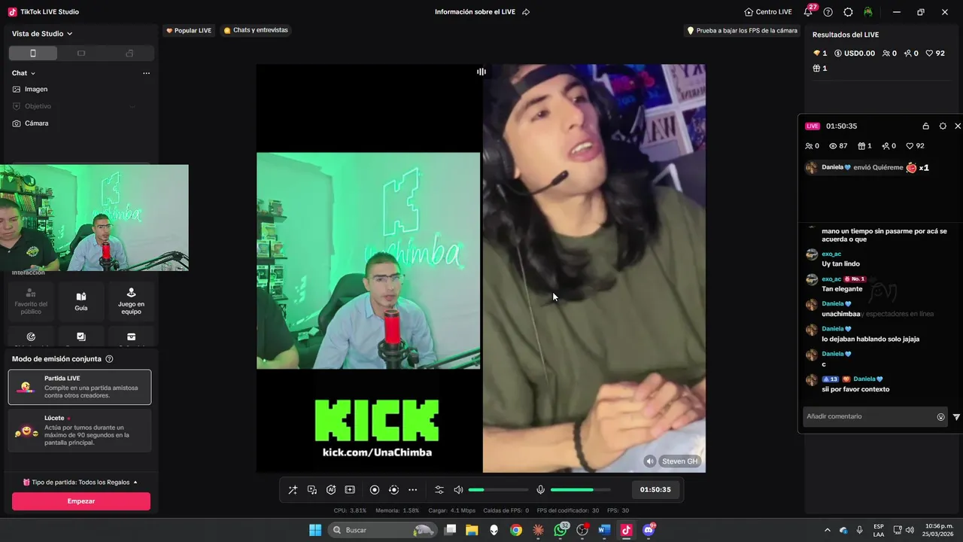Image resolution: width=963 pixels, height=542 pixels.
Task: Adjust the microphone volume slider
Action: 581,490
